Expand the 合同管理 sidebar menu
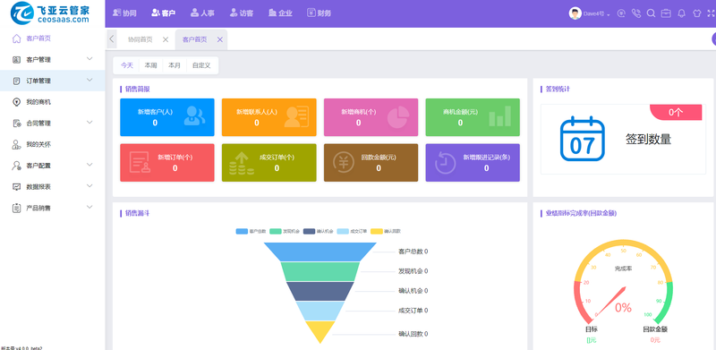This screenshot has height=350, width=716. 53,123
